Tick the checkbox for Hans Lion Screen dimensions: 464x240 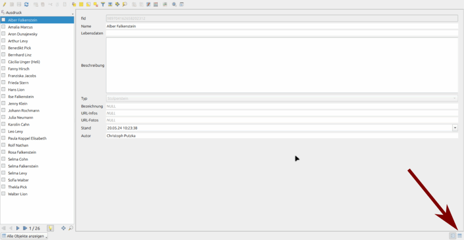click(4, 90)
